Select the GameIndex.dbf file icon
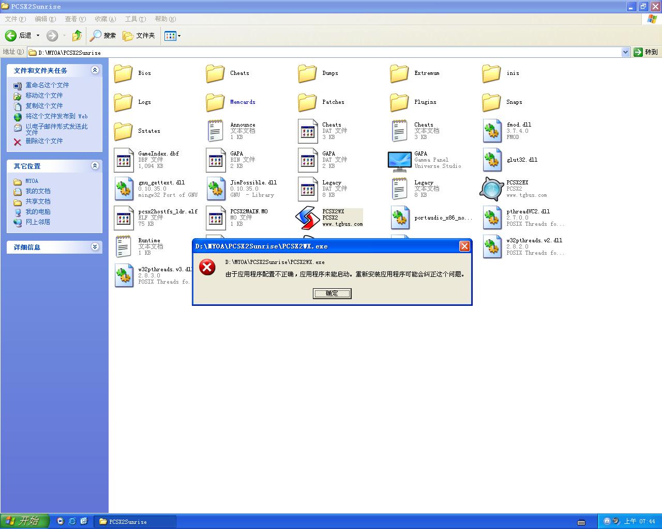Screen dimensions: 662x529 (124, 160)
